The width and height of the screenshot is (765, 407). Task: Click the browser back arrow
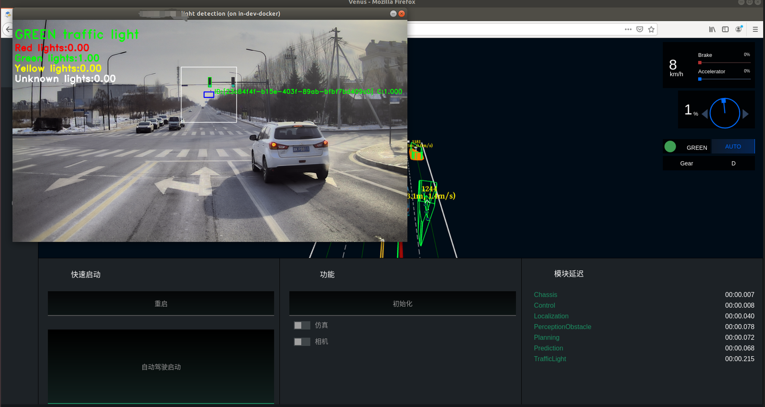click(x=8, y=29)
